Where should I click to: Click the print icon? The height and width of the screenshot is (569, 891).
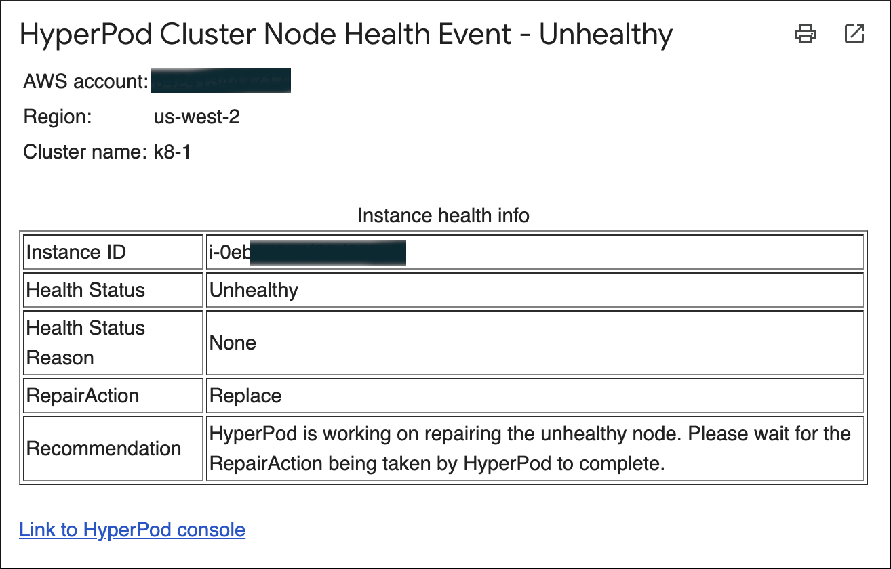(805, 34)
